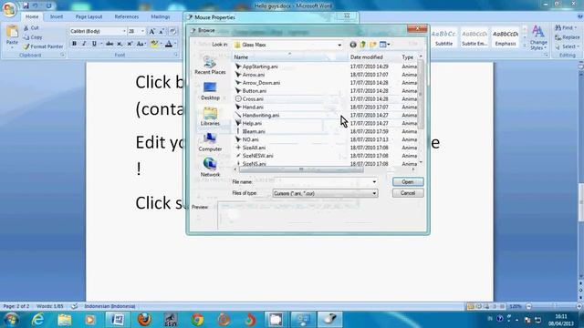Click the Open button in Browse dialog
Screen dimensions: 584x328
pos(408,182)
